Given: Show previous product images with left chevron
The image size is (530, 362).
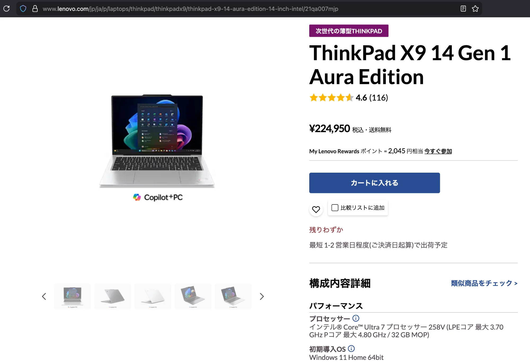Looking at the screenshot, I should tap(44, 296).
